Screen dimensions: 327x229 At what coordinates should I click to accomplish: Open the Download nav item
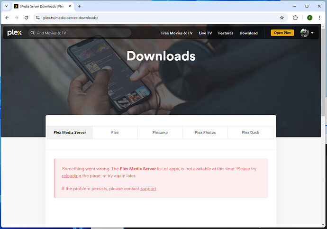point(248,33)
